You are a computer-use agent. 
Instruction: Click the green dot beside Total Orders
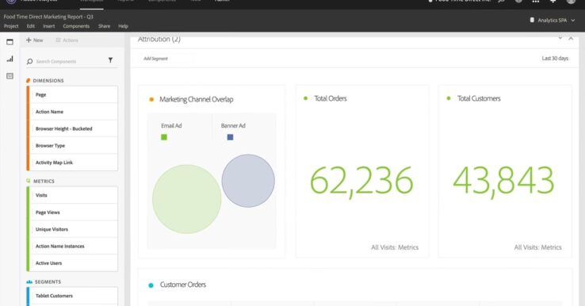tap(305, 98)
